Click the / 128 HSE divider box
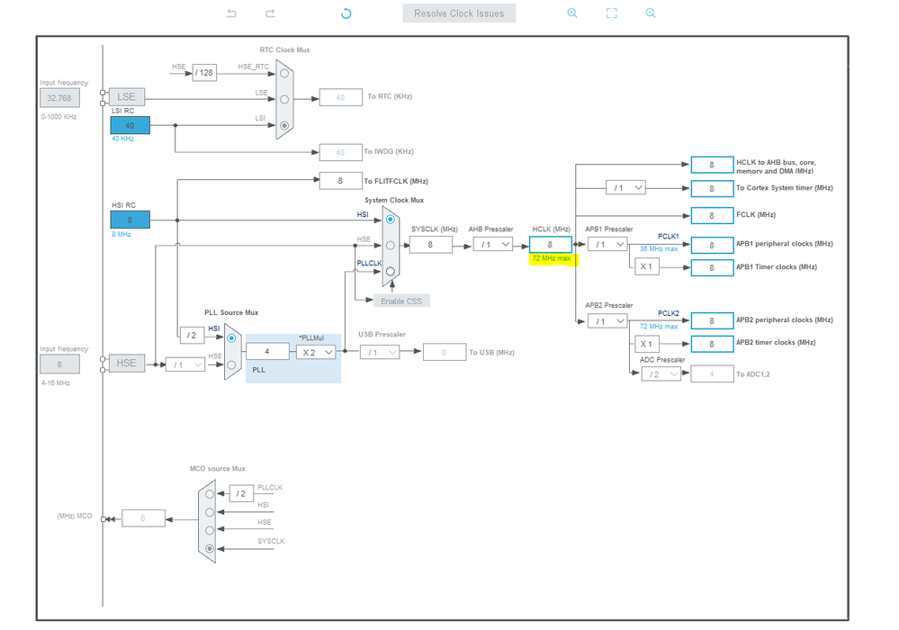Image resolution: width=899 pixels, height=630 pixels. click(x=204, y=73)
